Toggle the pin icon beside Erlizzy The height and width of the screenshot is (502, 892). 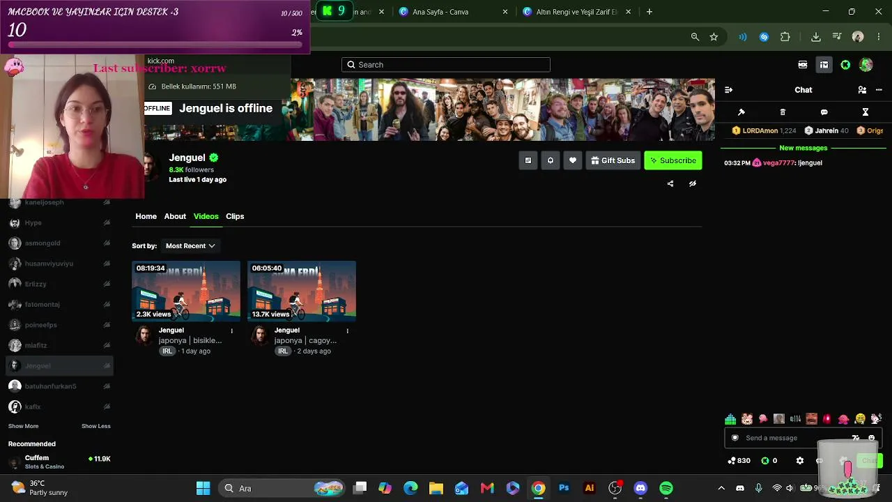(x=107, y=284)
